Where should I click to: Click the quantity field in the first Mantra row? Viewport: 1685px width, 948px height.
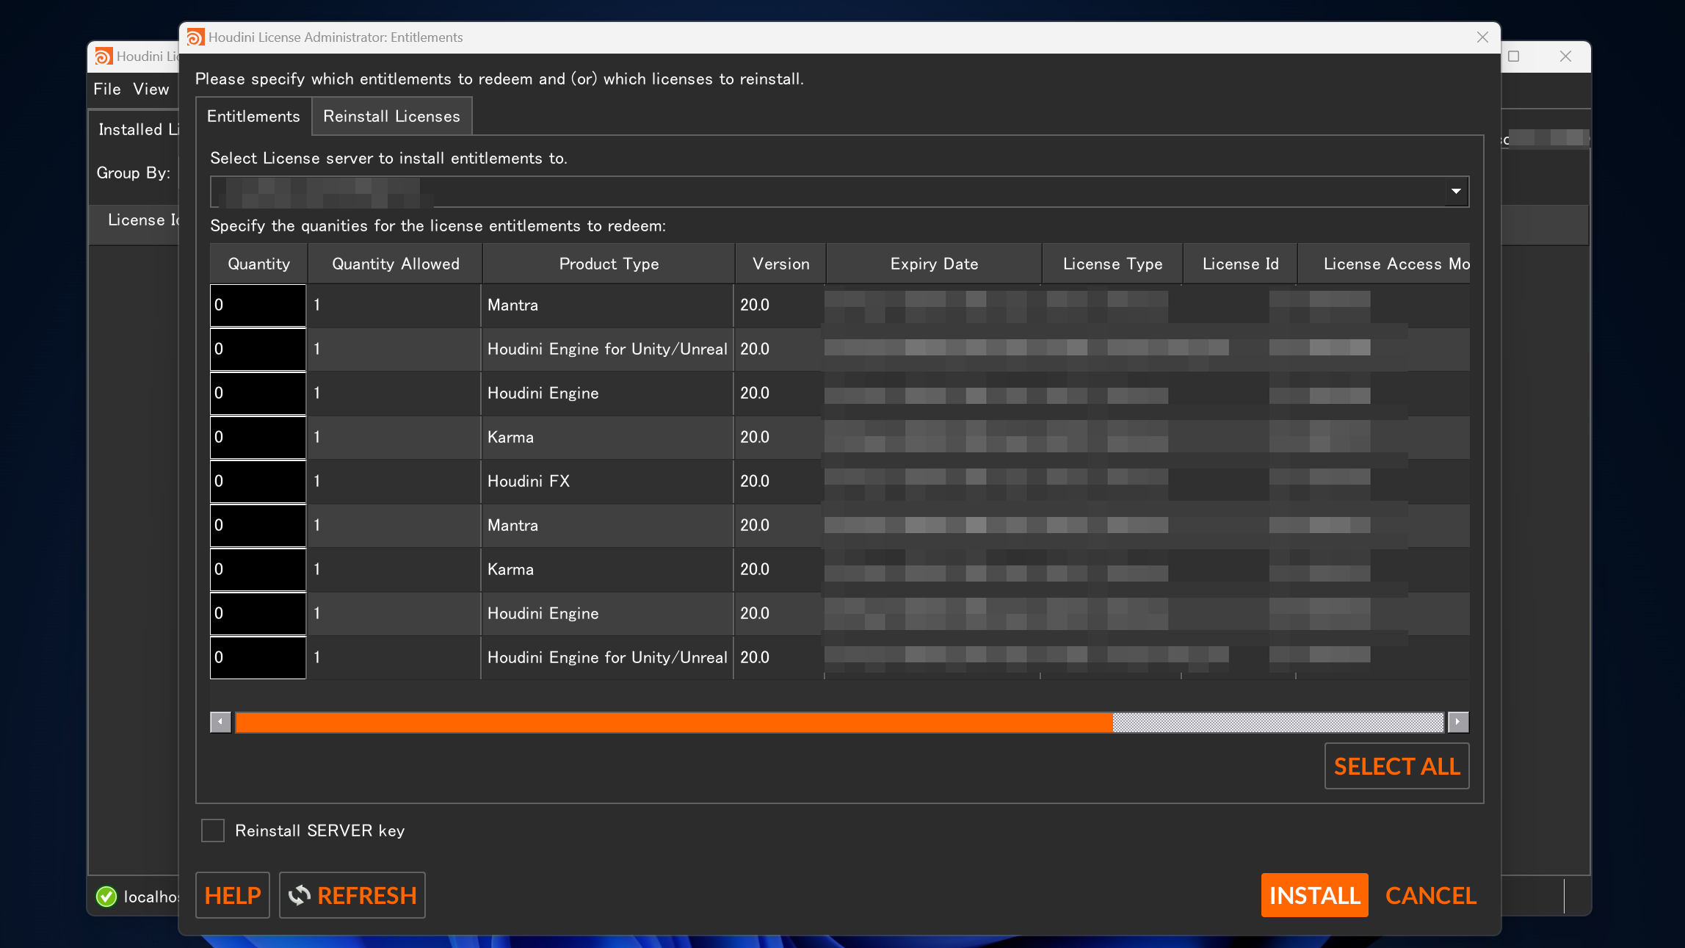point(258,305)
